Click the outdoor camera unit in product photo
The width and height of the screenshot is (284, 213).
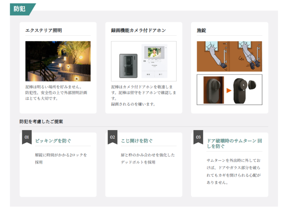pos(129,66)
